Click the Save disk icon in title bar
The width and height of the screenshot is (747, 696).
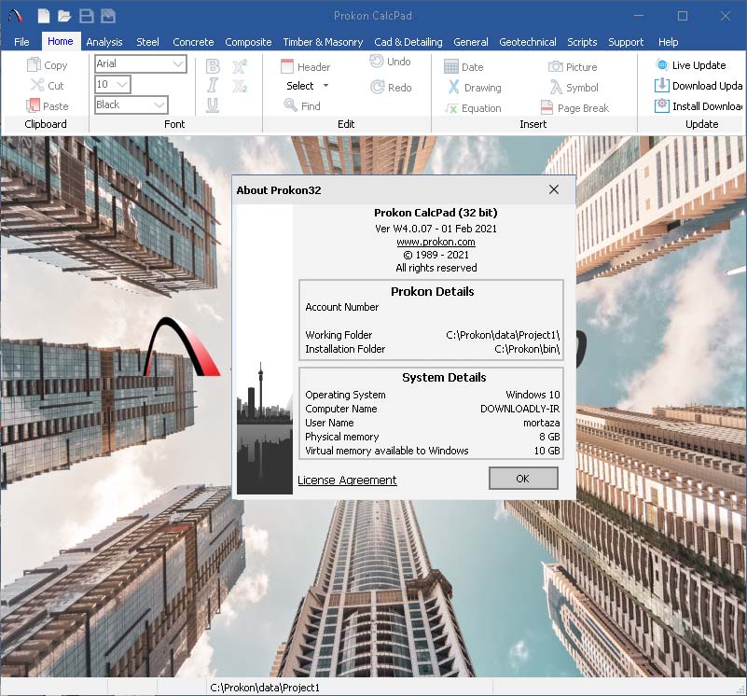(x=86, y=16)
